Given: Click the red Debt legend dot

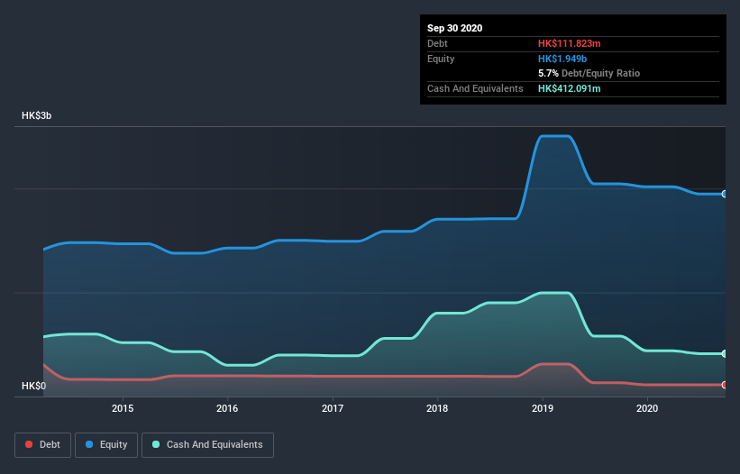Looking at the screenshot, I should (x=29, y=444).
